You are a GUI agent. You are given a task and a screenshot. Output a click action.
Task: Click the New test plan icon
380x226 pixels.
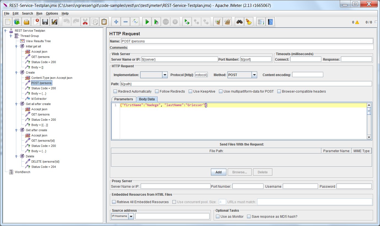[8, 22]
